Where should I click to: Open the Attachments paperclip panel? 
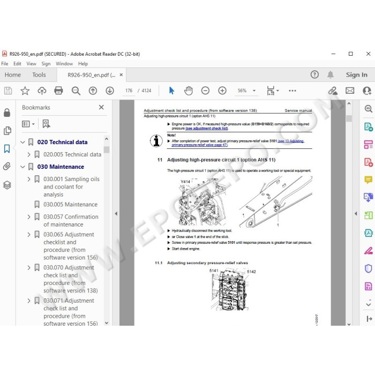pos(7,167)
